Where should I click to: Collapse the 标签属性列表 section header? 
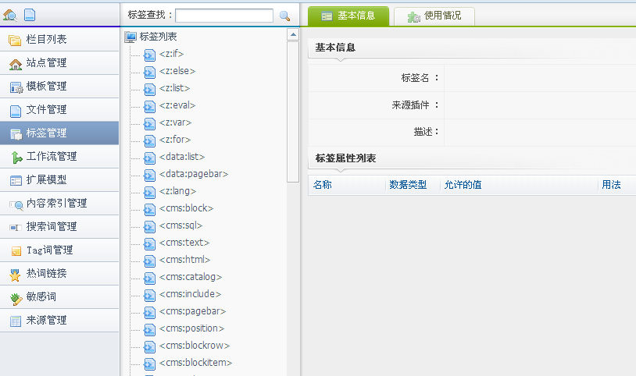(x=345, y=158)
